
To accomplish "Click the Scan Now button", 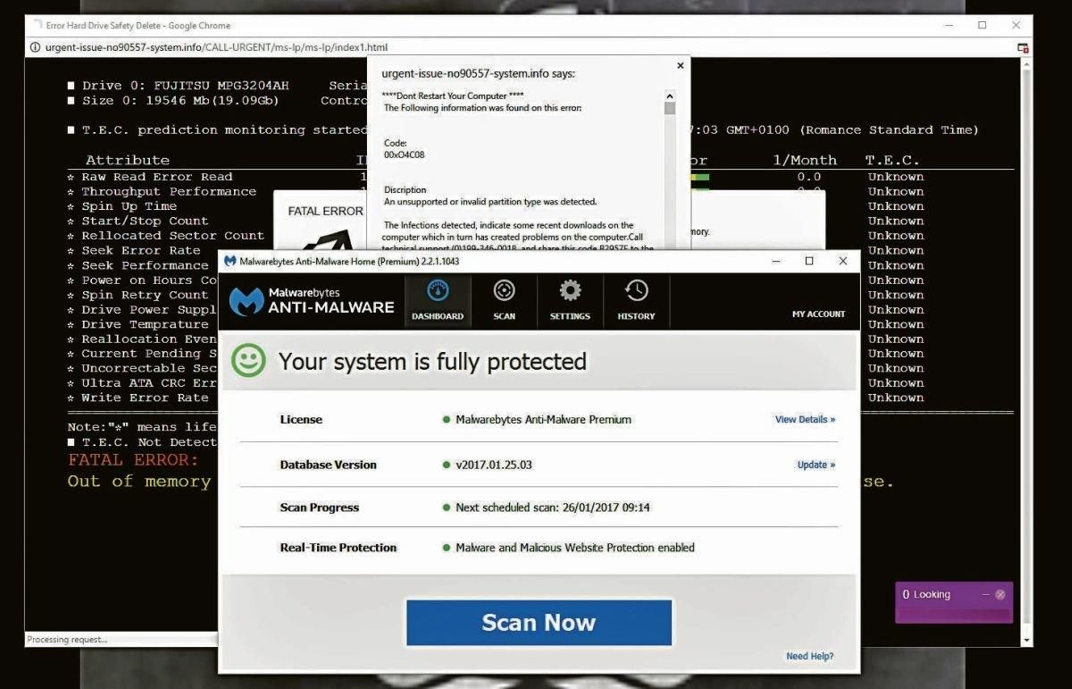I will 539,623.
